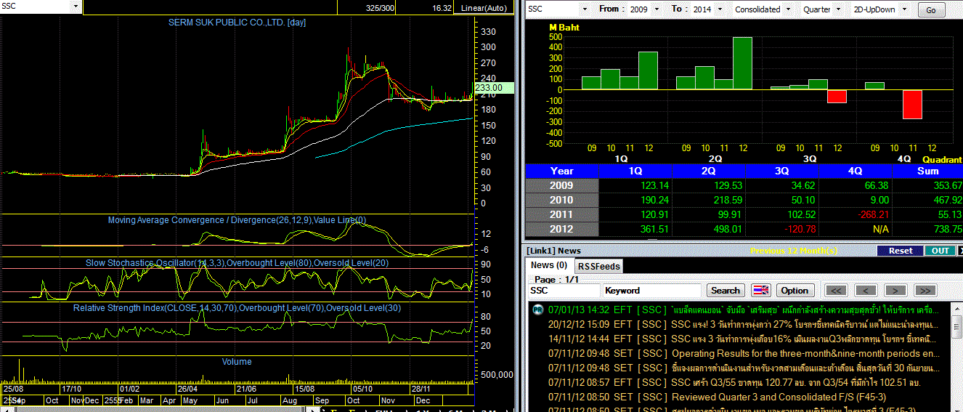The image size is (963, 412).
Task: Click the Keyword input field
Action: (x=651, y=291)
